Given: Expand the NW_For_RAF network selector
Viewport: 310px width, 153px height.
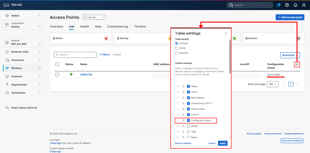Looking at the screenshot, I should 22,42.
